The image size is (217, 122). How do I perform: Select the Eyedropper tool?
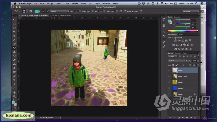tap(14, 40)
